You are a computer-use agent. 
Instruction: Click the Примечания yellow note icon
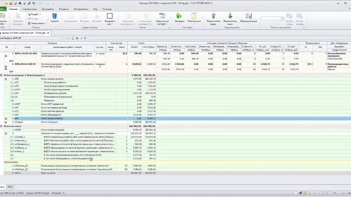194,16
